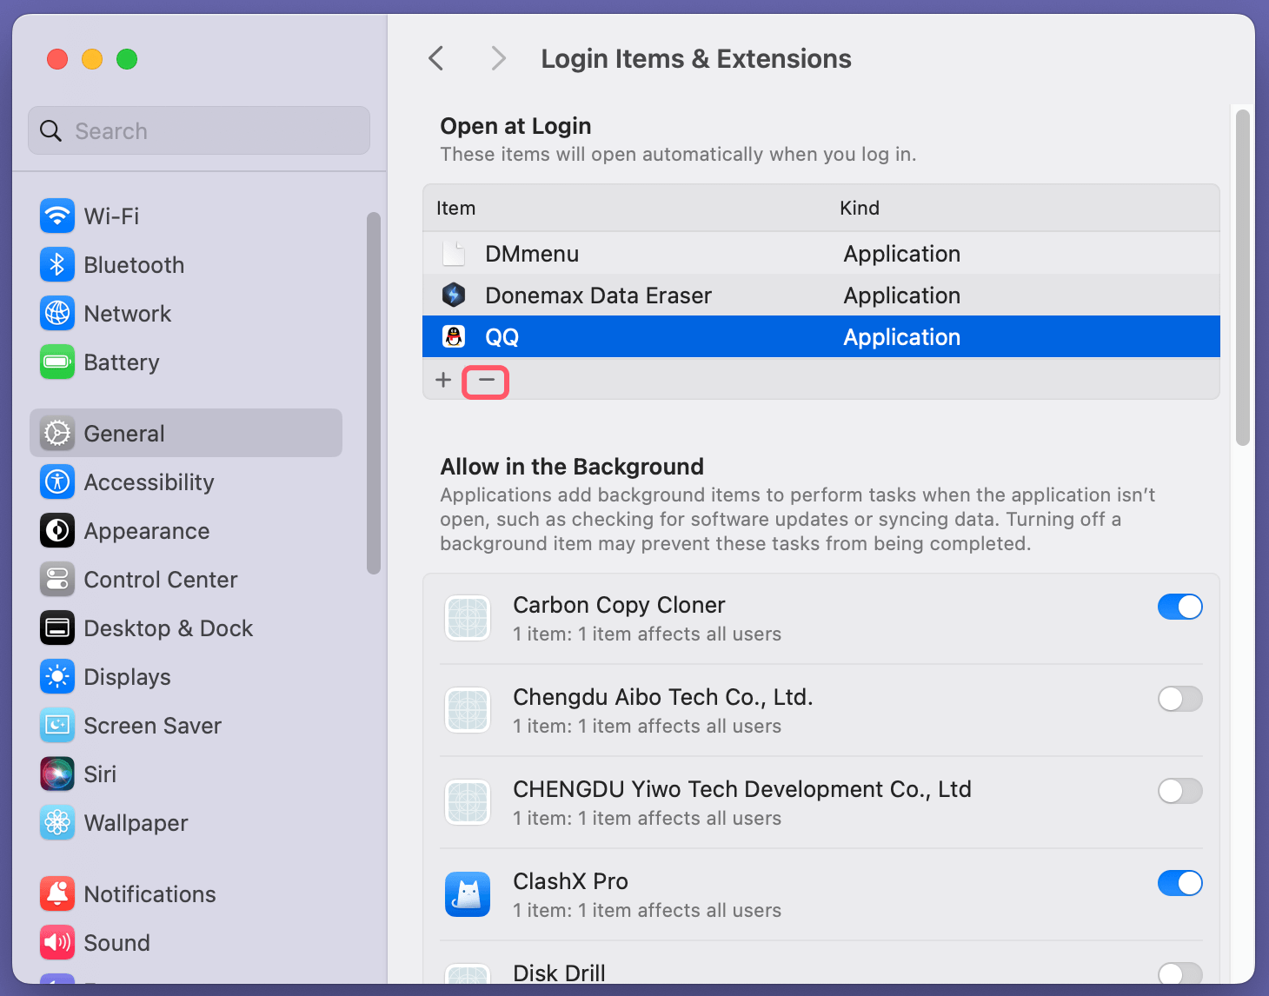Select the ClashX Pro app icon
This screenshot has width=1269, height=996.
(467, 894)
